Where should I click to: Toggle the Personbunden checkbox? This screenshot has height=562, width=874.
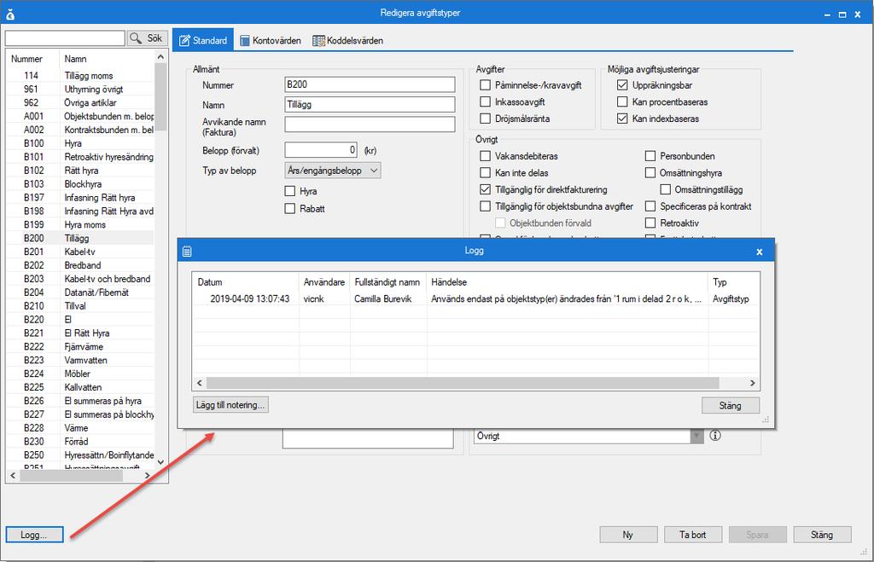pyautogui.click(x=650, y=156)
